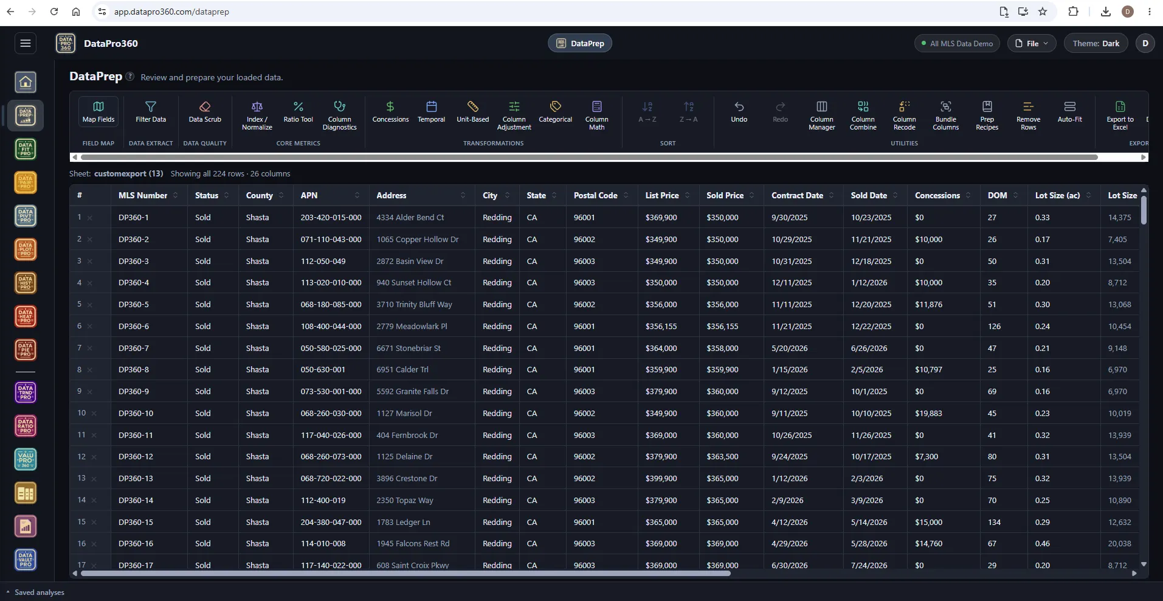1163x601 pixels.
Task: Open the Column Manager
Action: 822,116
